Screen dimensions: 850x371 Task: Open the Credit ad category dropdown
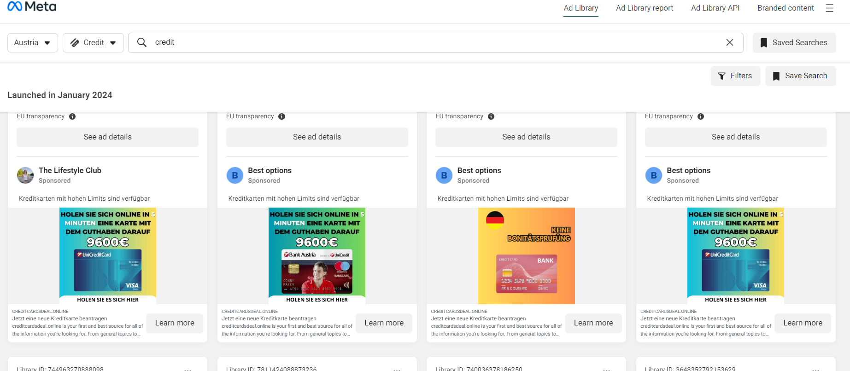click(x=93, y=43)
